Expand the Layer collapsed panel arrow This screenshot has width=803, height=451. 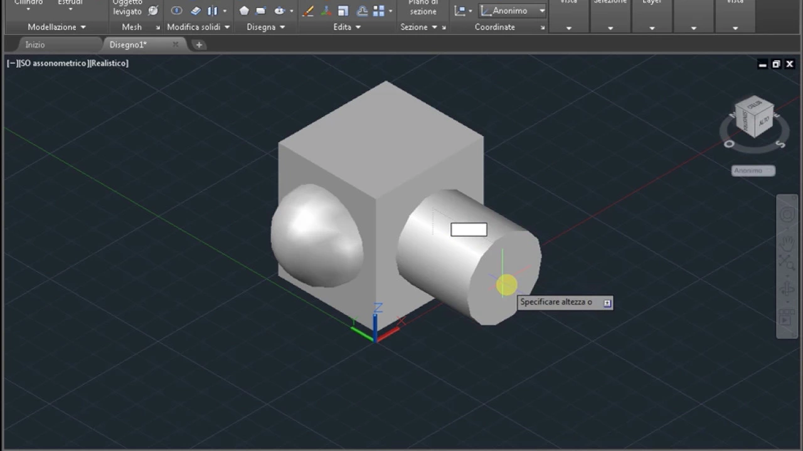(652, 28)
